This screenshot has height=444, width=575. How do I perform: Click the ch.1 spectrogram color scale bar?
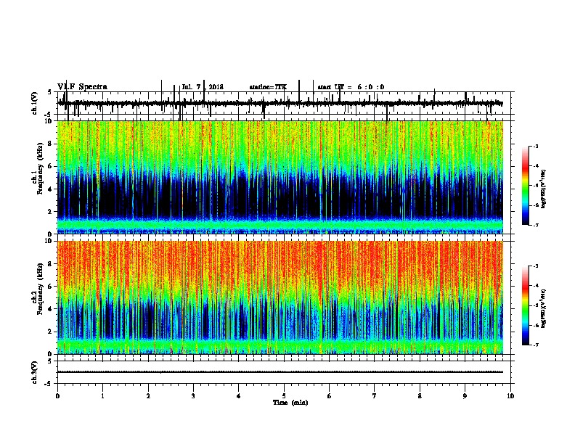click(x=526, y=186)
